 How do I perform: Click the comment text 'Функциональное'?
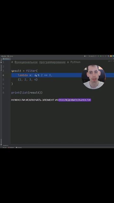(x=26, y=62)
